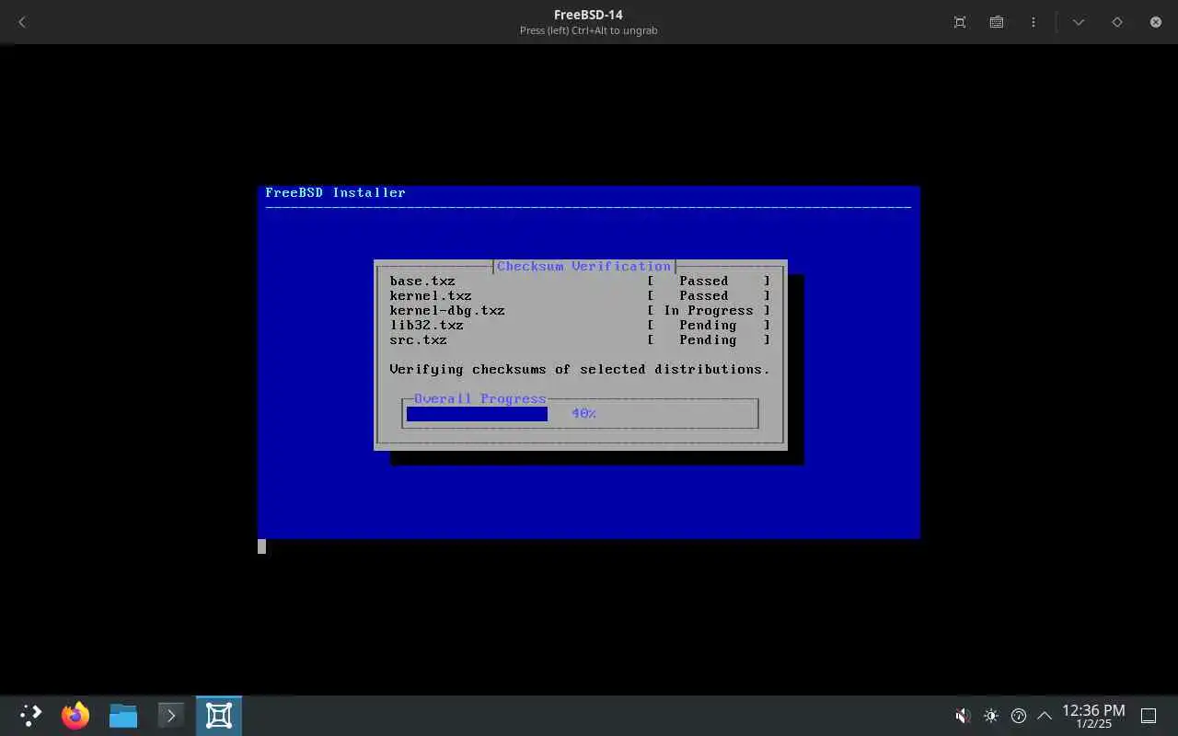
Task: Toggle fullscreen view of the VM
Action: click(x=960, y=22)
